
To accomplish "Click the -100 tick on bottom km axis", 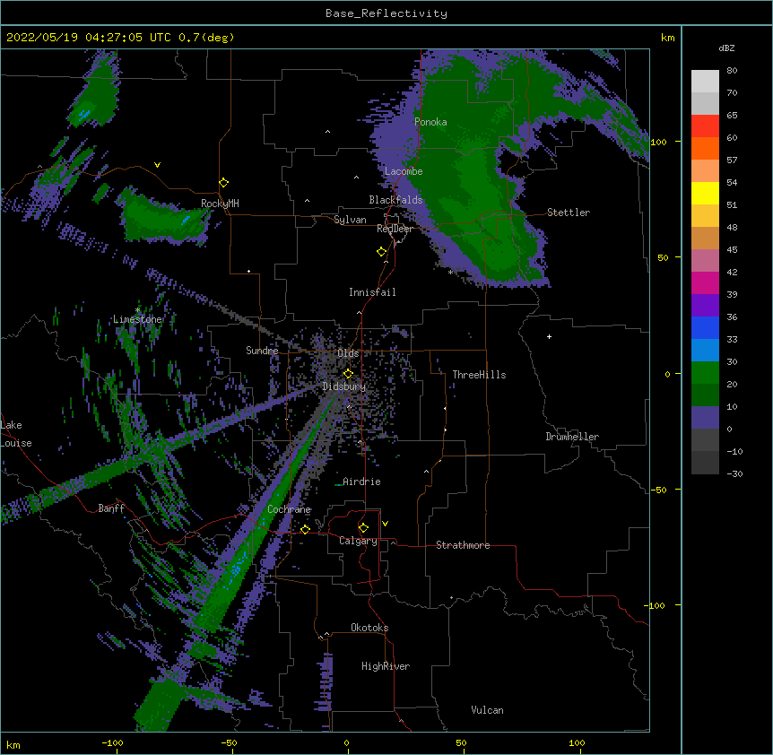I will click(x=112, y=743).
